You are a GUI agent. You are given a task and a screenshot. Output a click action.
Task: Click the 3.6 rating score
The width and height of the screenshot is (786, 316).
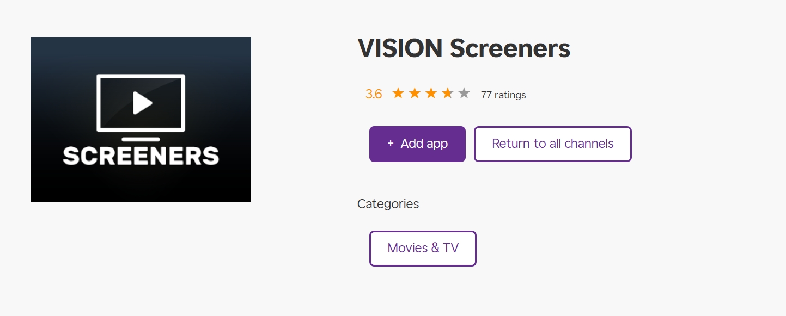(374, 94)
